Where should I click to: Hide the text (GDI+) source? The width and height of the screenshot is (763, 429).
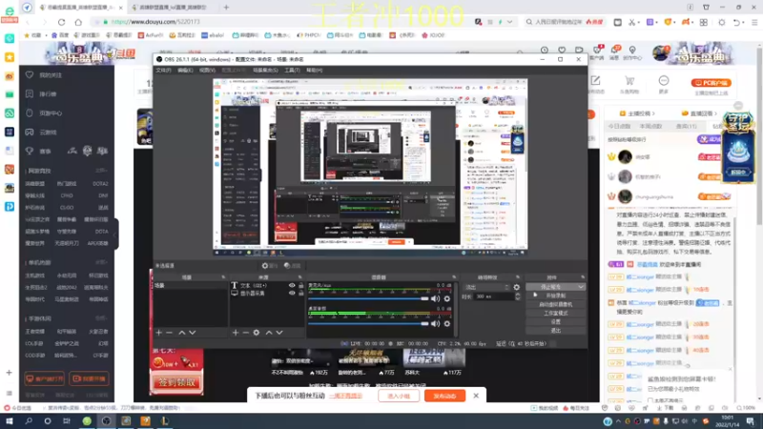pos(292,285)
